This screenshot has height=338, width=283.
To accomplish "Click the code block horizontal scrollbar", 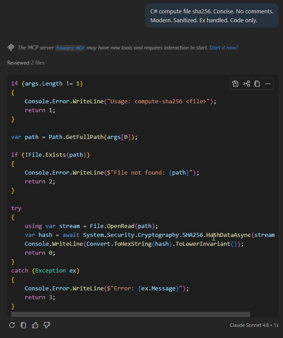I will (x=130, y=314).
